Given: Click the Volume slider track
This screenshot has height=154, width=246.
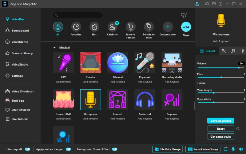Looking at the screenshot, I should point(221,68).
